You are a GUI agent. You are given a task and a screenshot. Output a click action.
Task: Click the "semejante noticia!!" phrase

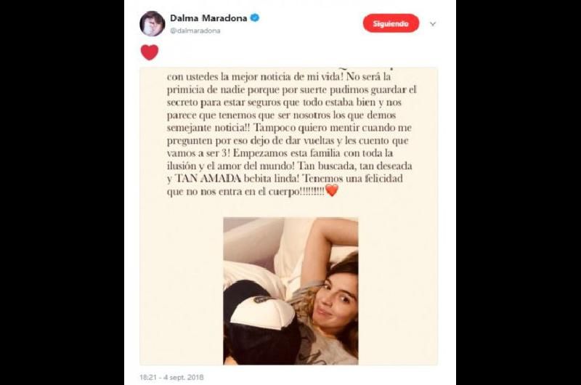tap(208, 128)
